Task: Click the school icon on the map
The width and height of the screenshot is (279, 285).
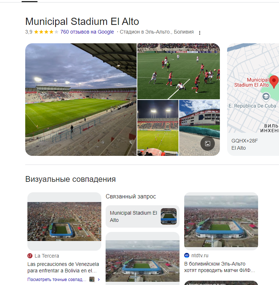Action: tap(266, 96)
